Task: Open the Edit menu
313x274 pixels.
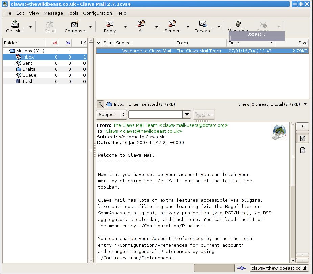Action: [20, 13]
